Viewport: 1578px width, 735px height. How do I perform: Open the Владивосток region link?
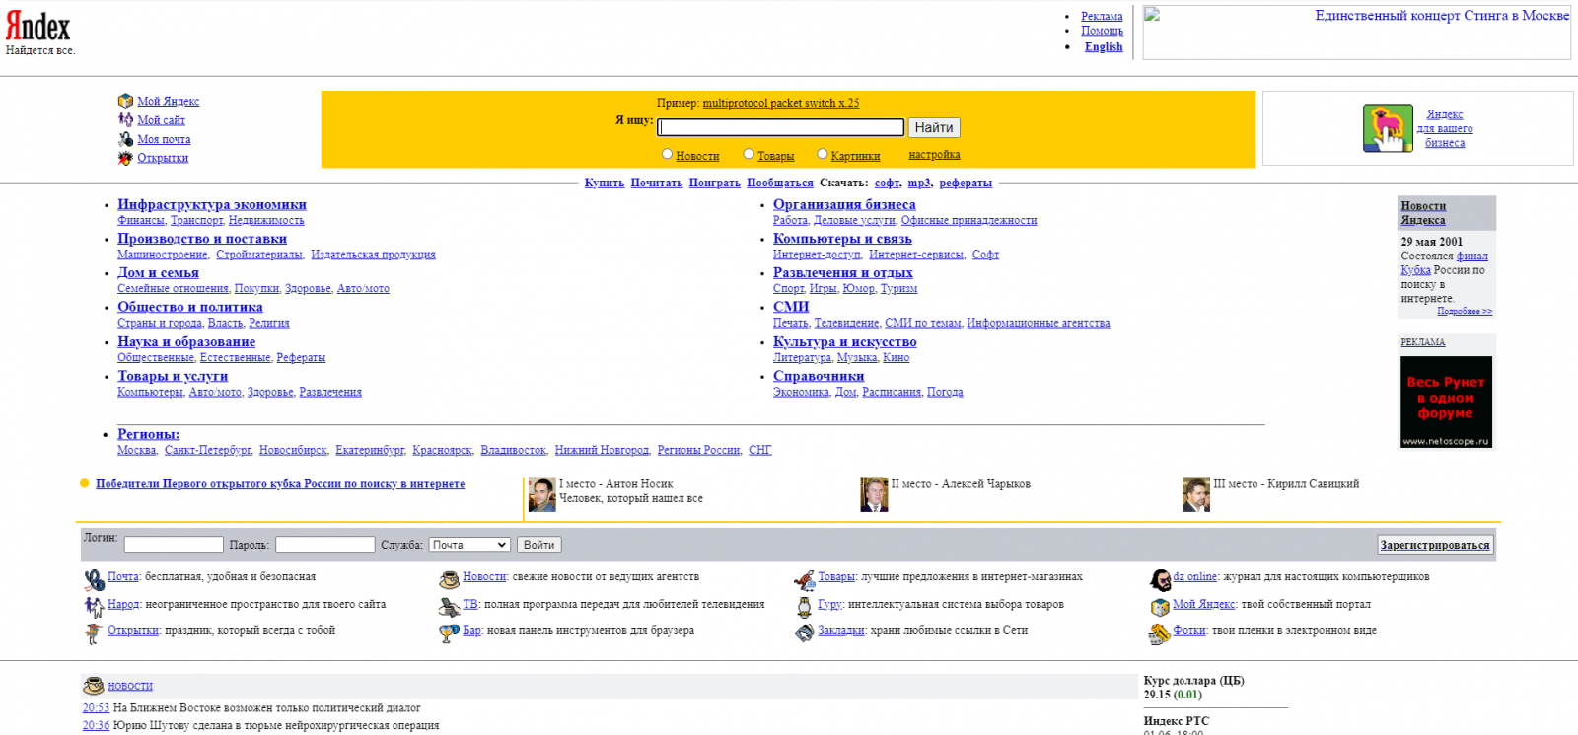[x=514, y=450]
